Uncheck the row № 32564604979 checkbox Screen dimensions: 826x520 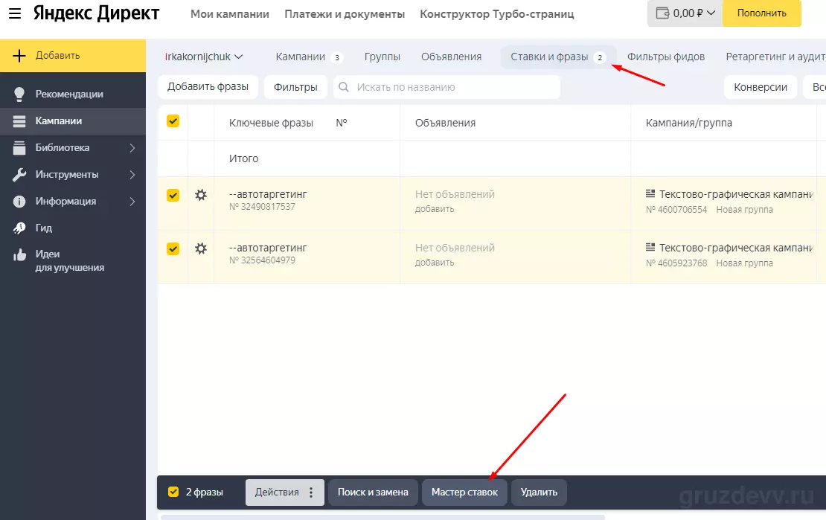173,248
